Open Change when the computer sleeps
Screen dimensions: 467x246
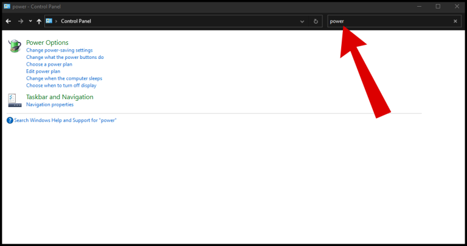(x=64, y=78)
